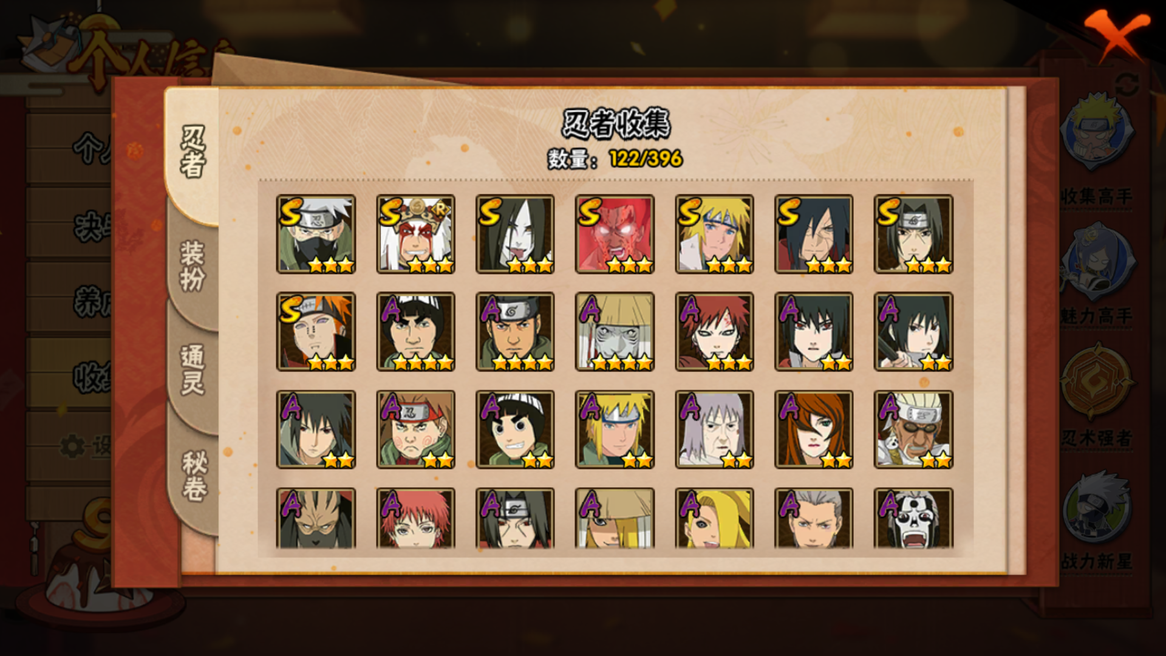Open the 战力新星 Kakashi badge
Viewport: 1166px width, 656px height.
[1097, 508]
